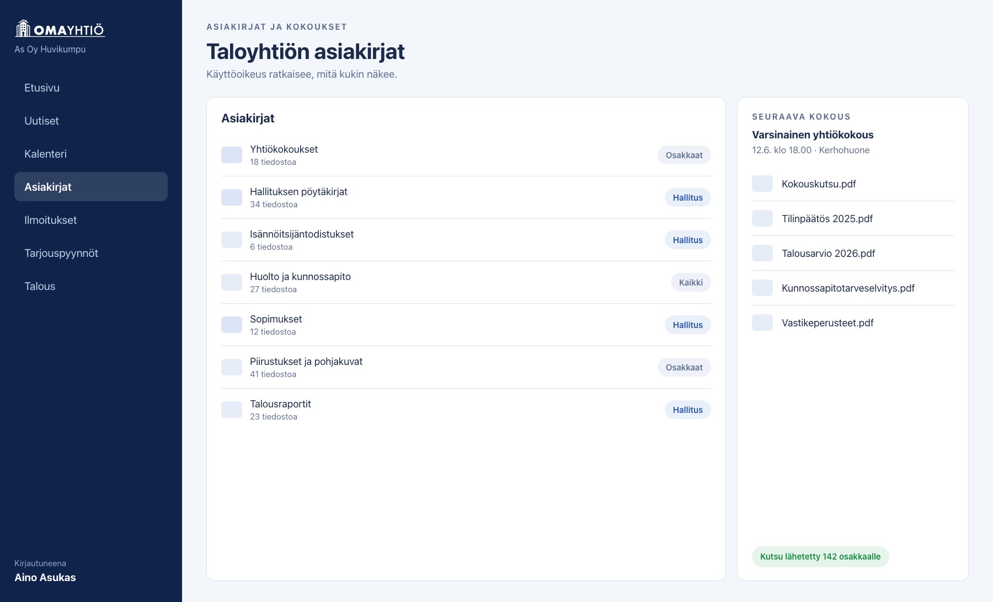Click the Hallituksen pöytäkirjat folder icon
This screenshot has width=993, height=602.
(232, 197)
